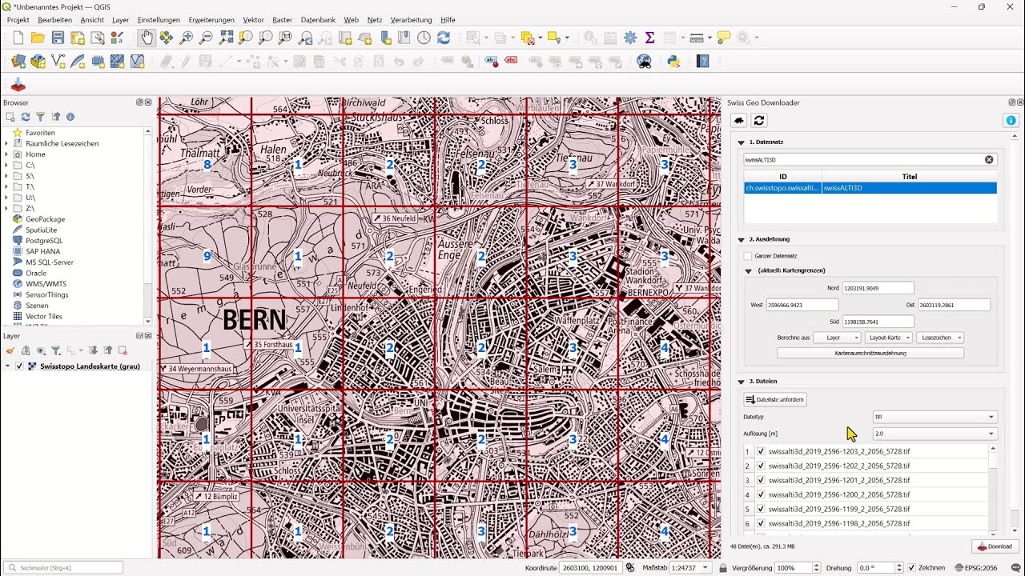
Task: Uncheck file swissalti3d_2019_2596-1203
Action: click(x=761, y=451)
